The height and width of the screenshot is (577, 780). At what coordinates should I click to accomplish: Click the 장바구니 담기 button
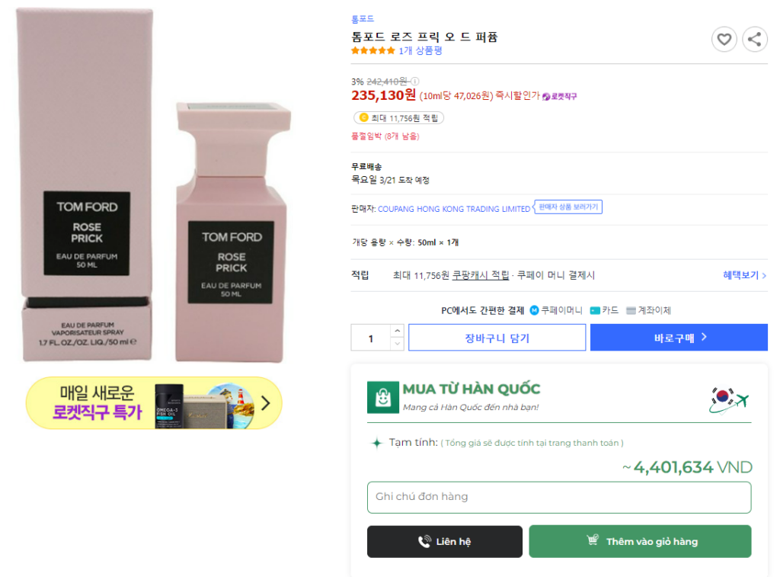[497, 338]
